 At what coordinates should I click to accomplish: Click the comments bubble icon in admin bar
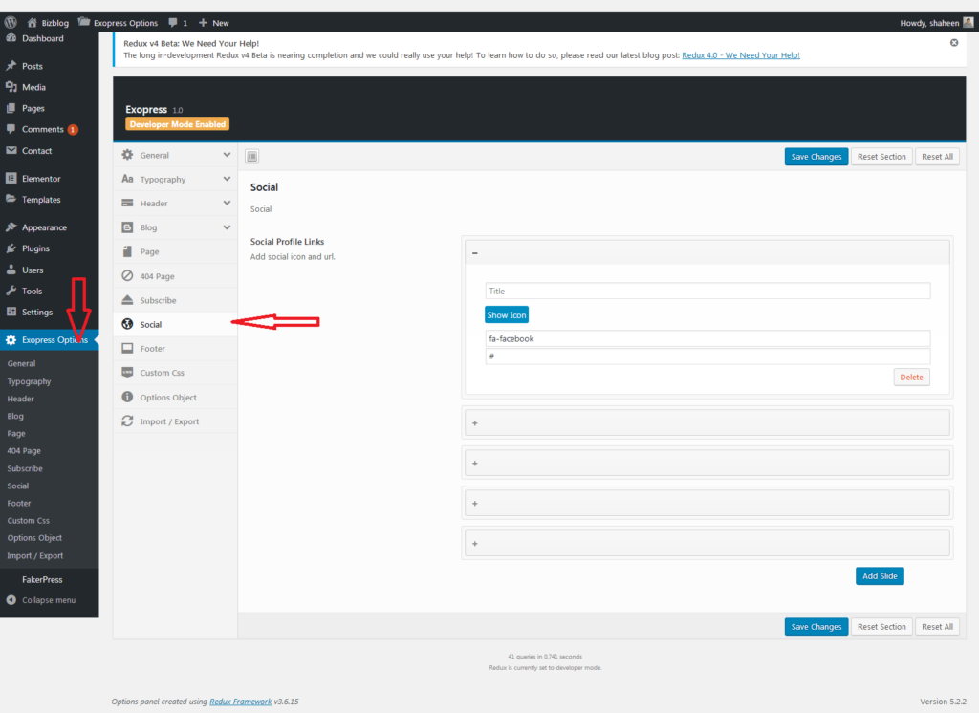(173, 23)
